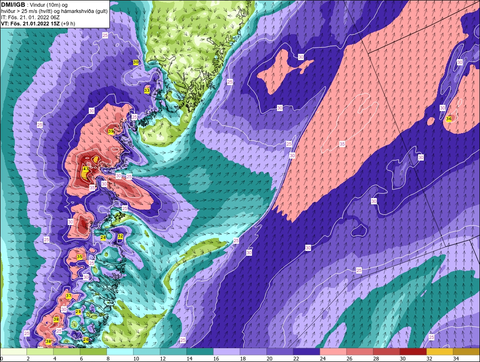The width and height of the screenshot is (480, 362).
Task: Pick the 20–22 m/s purple scale swatch
Action: (x=280, y=351)
